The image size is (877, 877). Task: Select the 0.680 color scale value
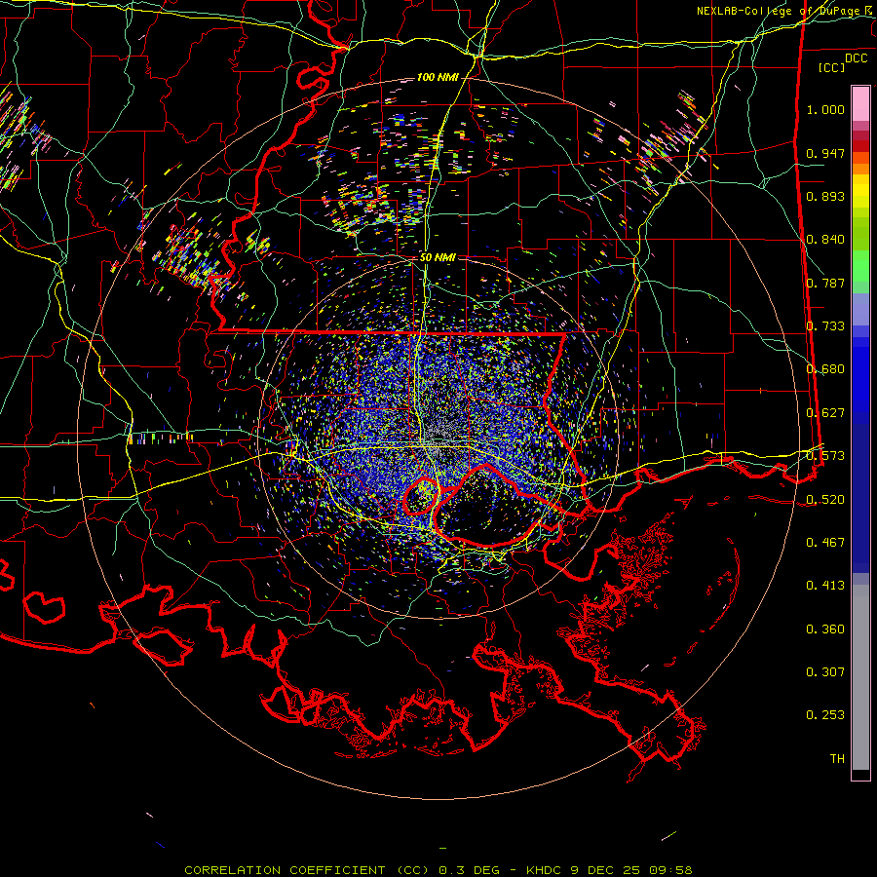tap(825, 369)
